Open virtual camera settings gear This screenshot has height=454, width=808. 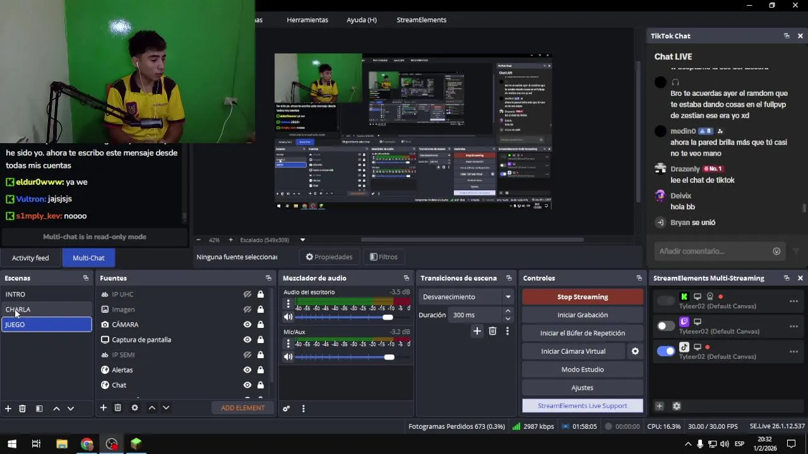point(635,351)
